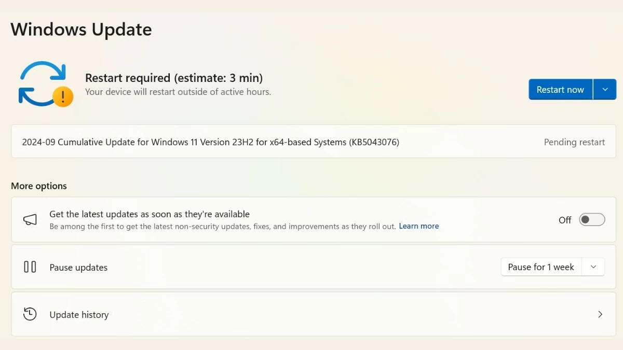The image size is (623, 350).
Task: Click the clock icon beside Update history
Action: pyautogui.click(x=30, y=314)
